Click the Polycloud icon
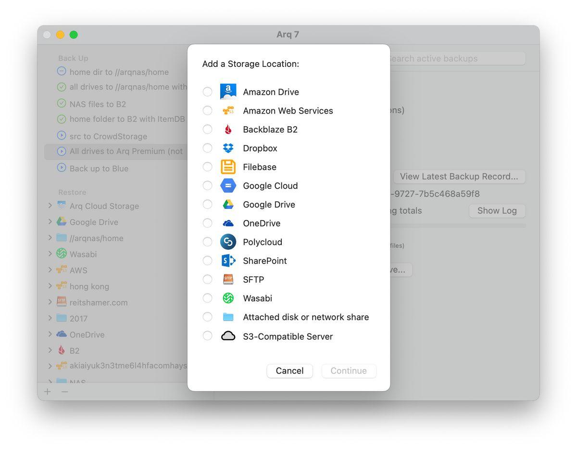Screen dimensions: 577x450 click(228, 242)
